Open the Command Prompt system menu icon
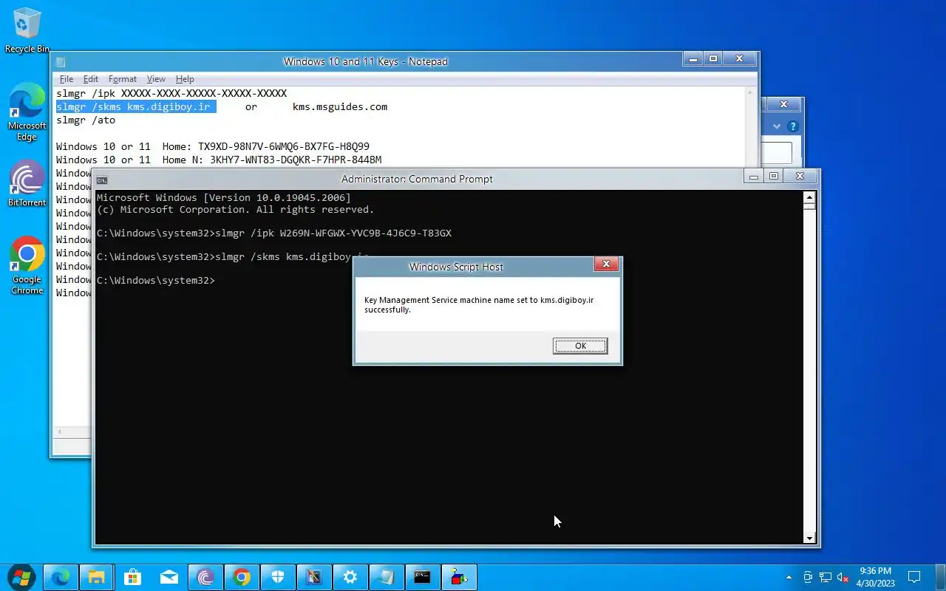 tap(102, 180)
